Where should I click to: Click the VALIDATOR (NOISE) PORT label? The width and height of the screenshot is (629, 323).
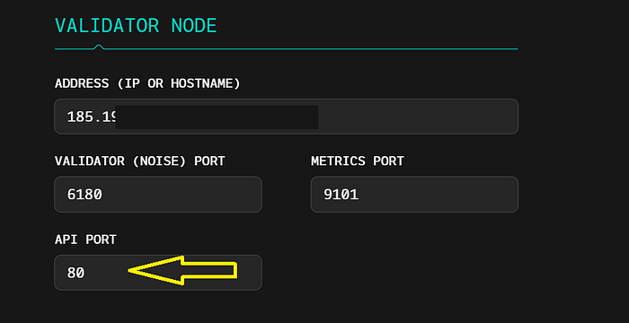[139, 161]
